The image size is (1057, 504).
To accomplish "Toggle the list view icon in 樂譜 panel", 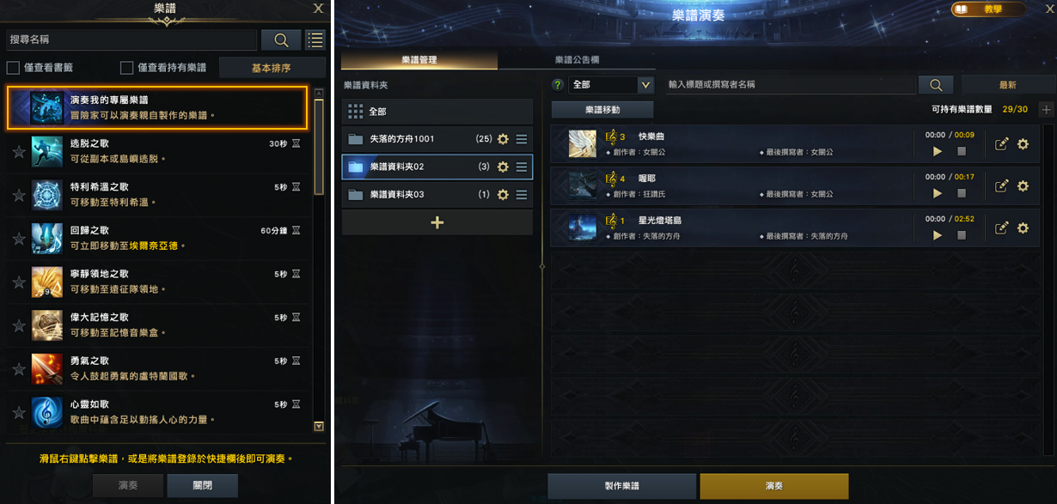I will [x=315, y=39].
